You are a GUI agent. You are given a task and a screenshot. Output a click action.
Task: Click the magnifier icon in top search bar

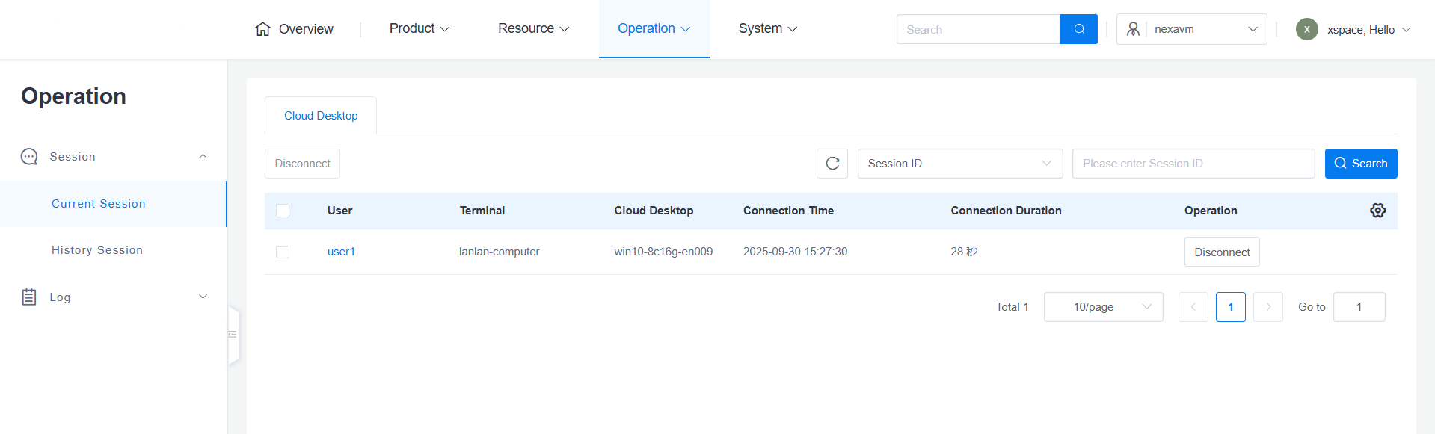coord(1078,29)
